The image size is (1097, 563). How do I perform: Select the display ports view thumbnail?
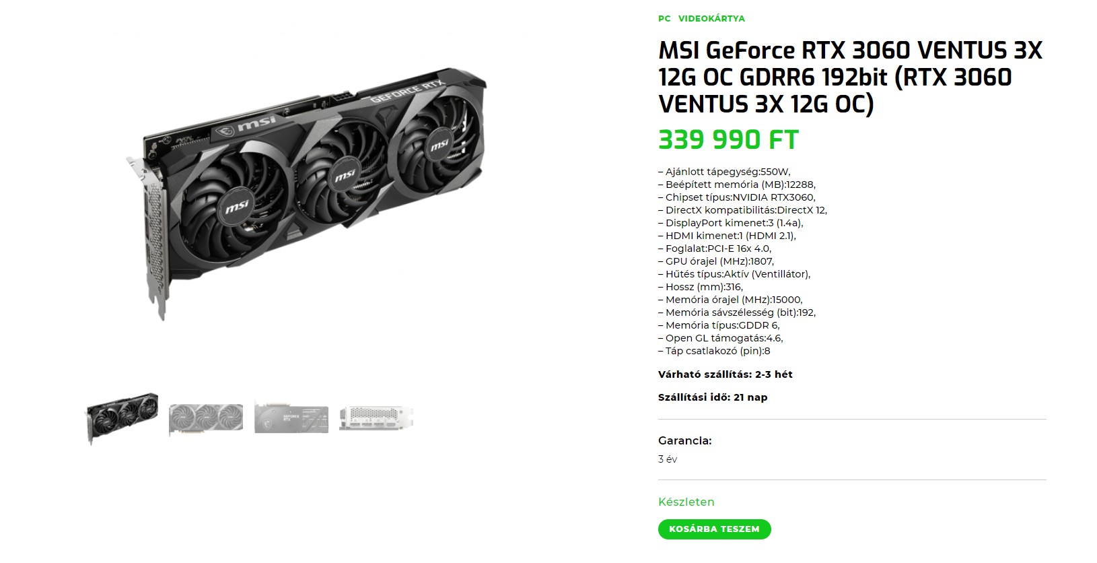pos(376,418)
